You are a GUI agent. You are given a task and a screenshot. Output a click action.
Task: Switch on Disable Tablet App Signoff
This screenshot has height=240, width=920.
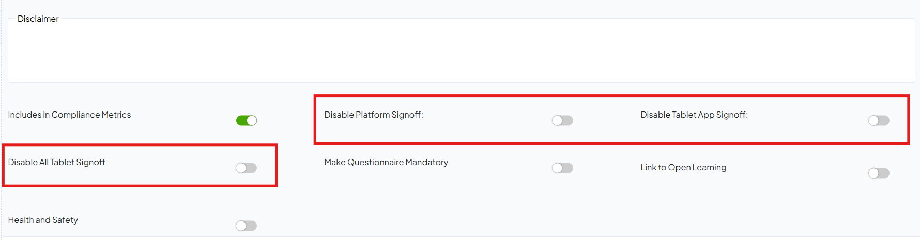point(879,120)
